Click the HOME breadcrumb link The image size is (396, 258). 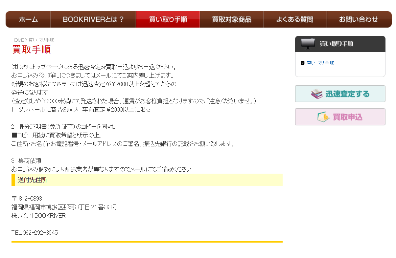point(17,40)
